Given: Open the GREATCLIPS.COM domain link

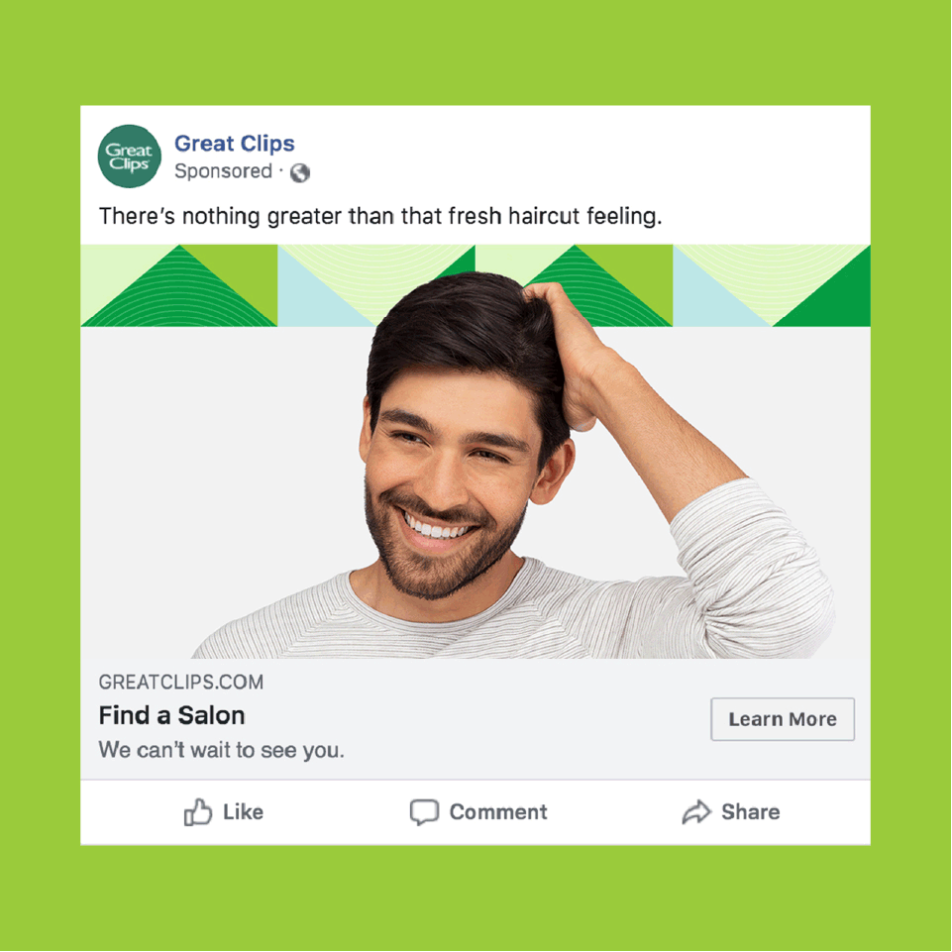Looking at the screenshot, I should (x=181, y=682).
